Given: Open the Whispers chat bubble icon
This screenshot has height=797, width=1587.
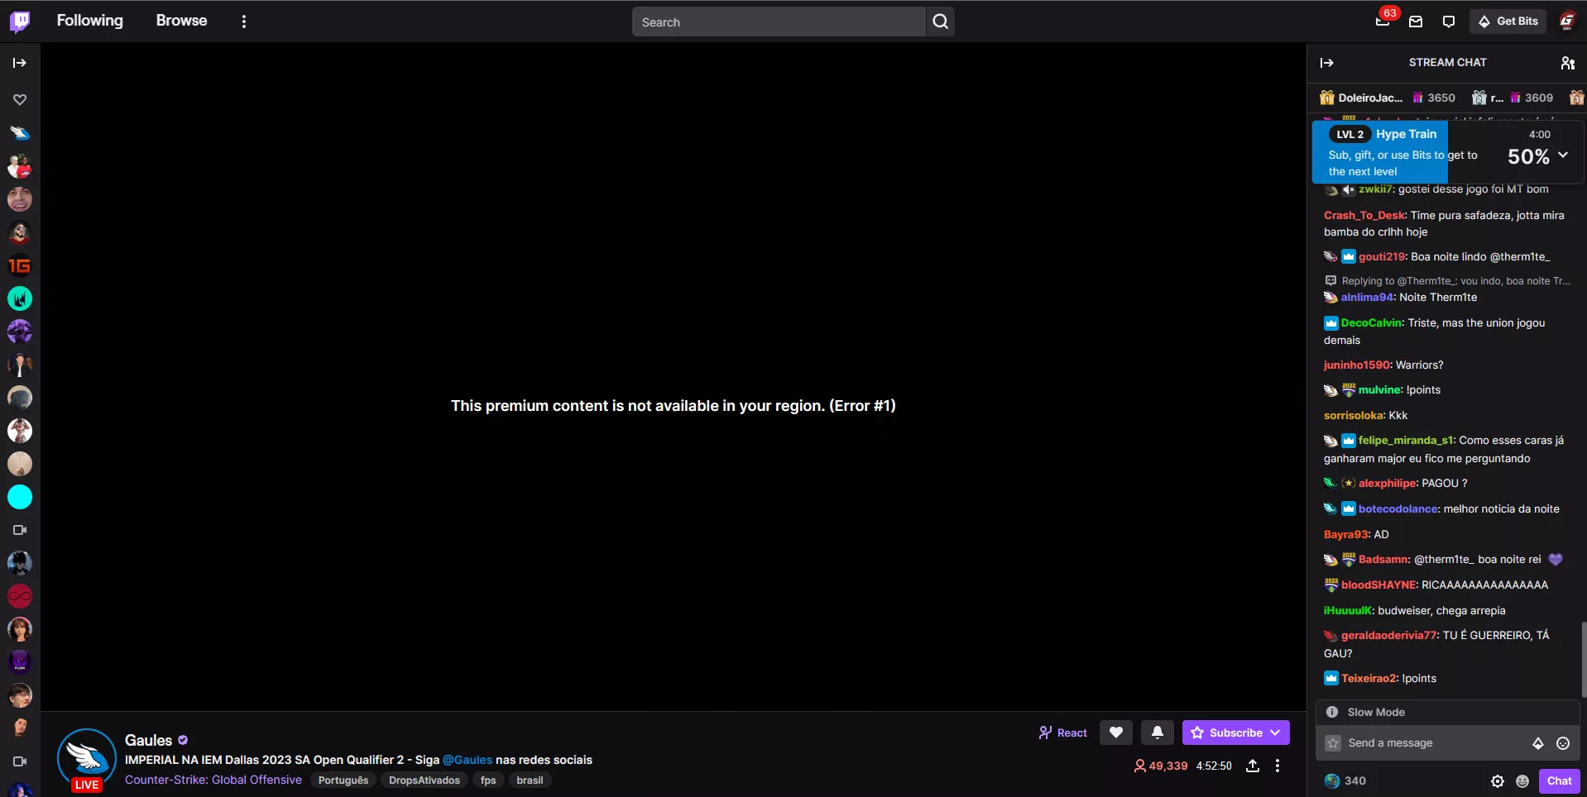Looking at the screenshot, I should click(1448, 21).
